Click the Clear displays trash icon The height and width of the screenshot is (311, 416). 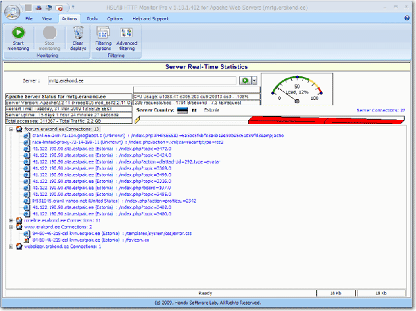click(78, 32)
